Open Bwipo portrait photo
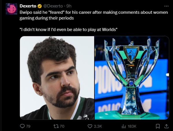 (57, 78)
